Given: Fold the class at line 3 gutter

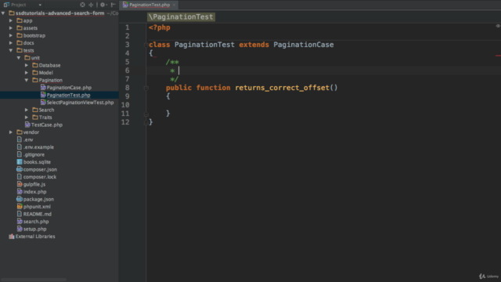Looking at the screenshot, I should [146, 45].
